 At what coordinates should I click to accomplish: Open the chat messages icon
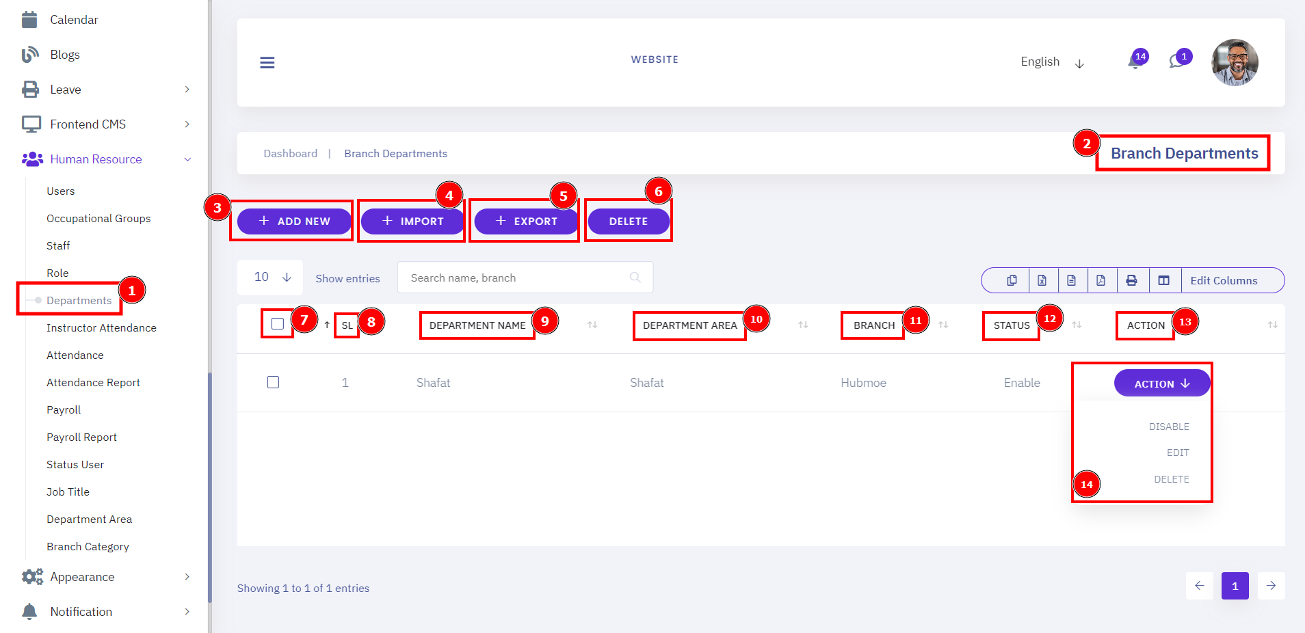point(1178,60)
